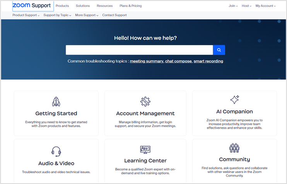
Task: Expand the More Support dropdown
Action: coord(87,15)
